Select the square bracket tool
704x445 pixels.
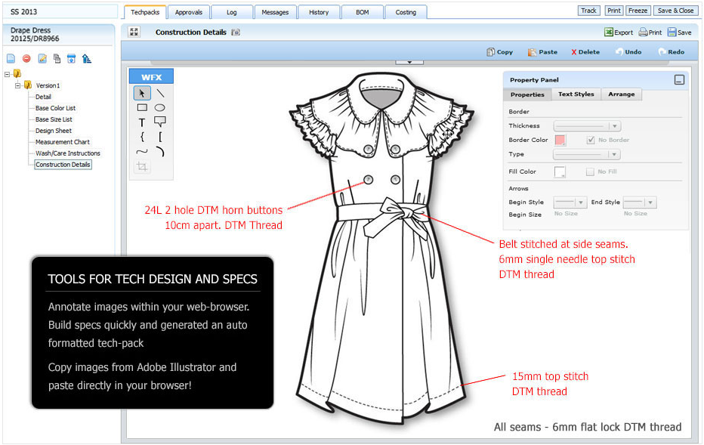[160, 137]
